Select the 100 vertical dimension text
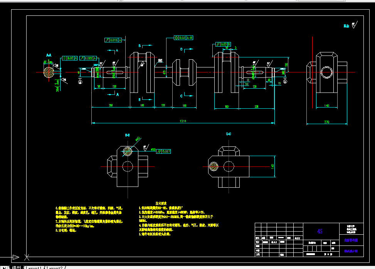The width and height of the screenshot is (375, 269). click(286, 65)
